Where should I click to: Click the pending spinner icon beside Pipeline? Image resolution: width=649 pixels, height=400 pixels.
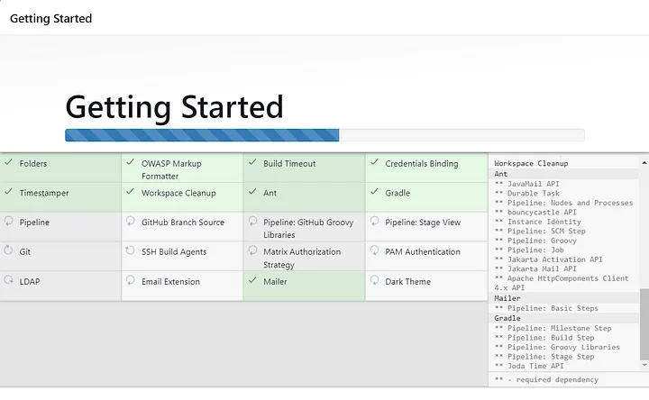pyautogui.click(x=9, y=222)
